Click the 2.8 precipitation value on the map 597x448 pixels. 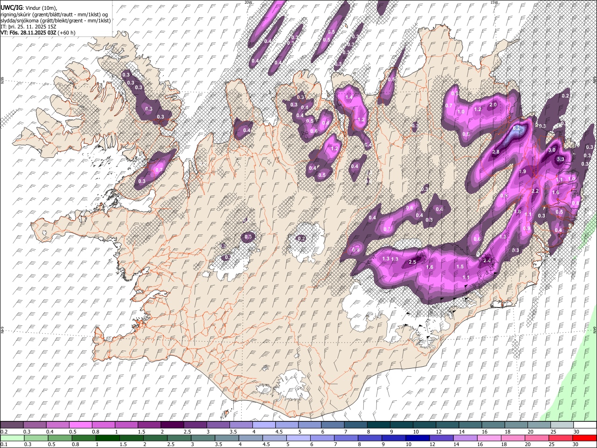pos(496,152)
